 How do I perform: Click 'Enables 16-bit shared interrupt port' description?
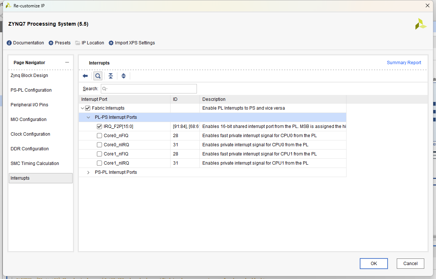(274, 126)
